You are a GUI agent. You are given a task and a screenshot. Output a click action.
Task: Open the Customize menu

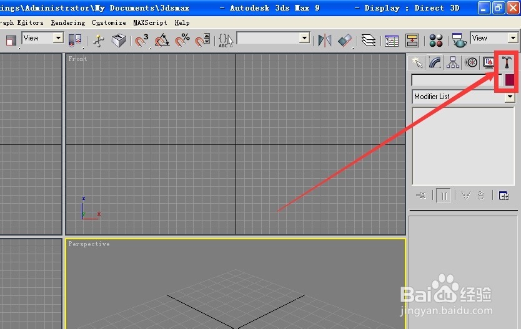[x=109, y=23]
